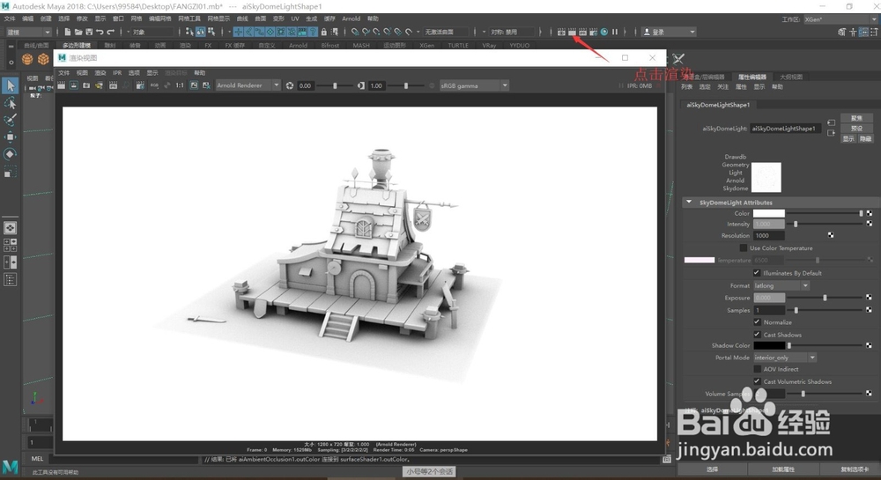The height and width of the screenshot is (480, 881).
Task: Open the sRGB gamma view transform dropdown
Action: [x=474, y=85]
